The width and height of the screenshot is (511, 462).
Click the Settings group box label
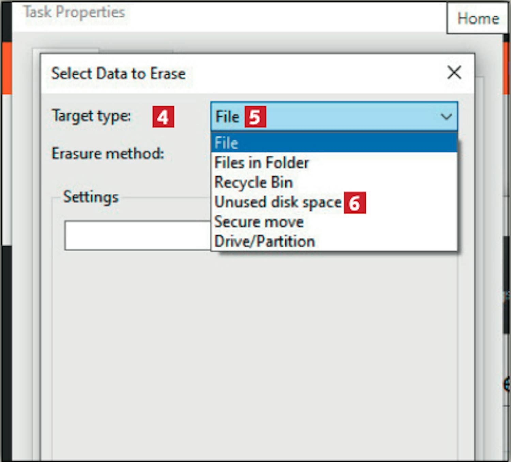(91, 197)
